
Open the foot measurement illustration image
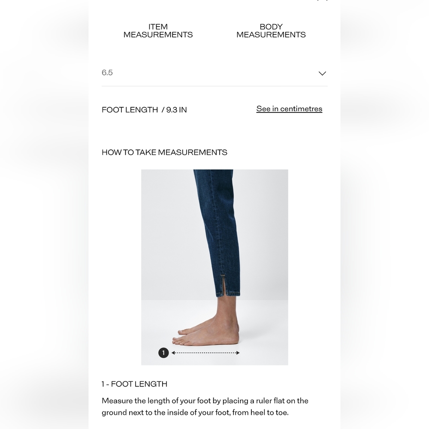pos(214,267)
